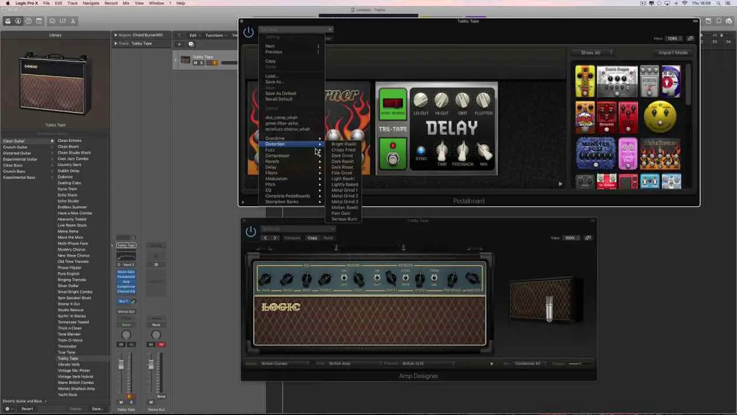Select Crispy Fried from the Distortion submenu
Screen dimensions: 737x415
tap(344, 150)
